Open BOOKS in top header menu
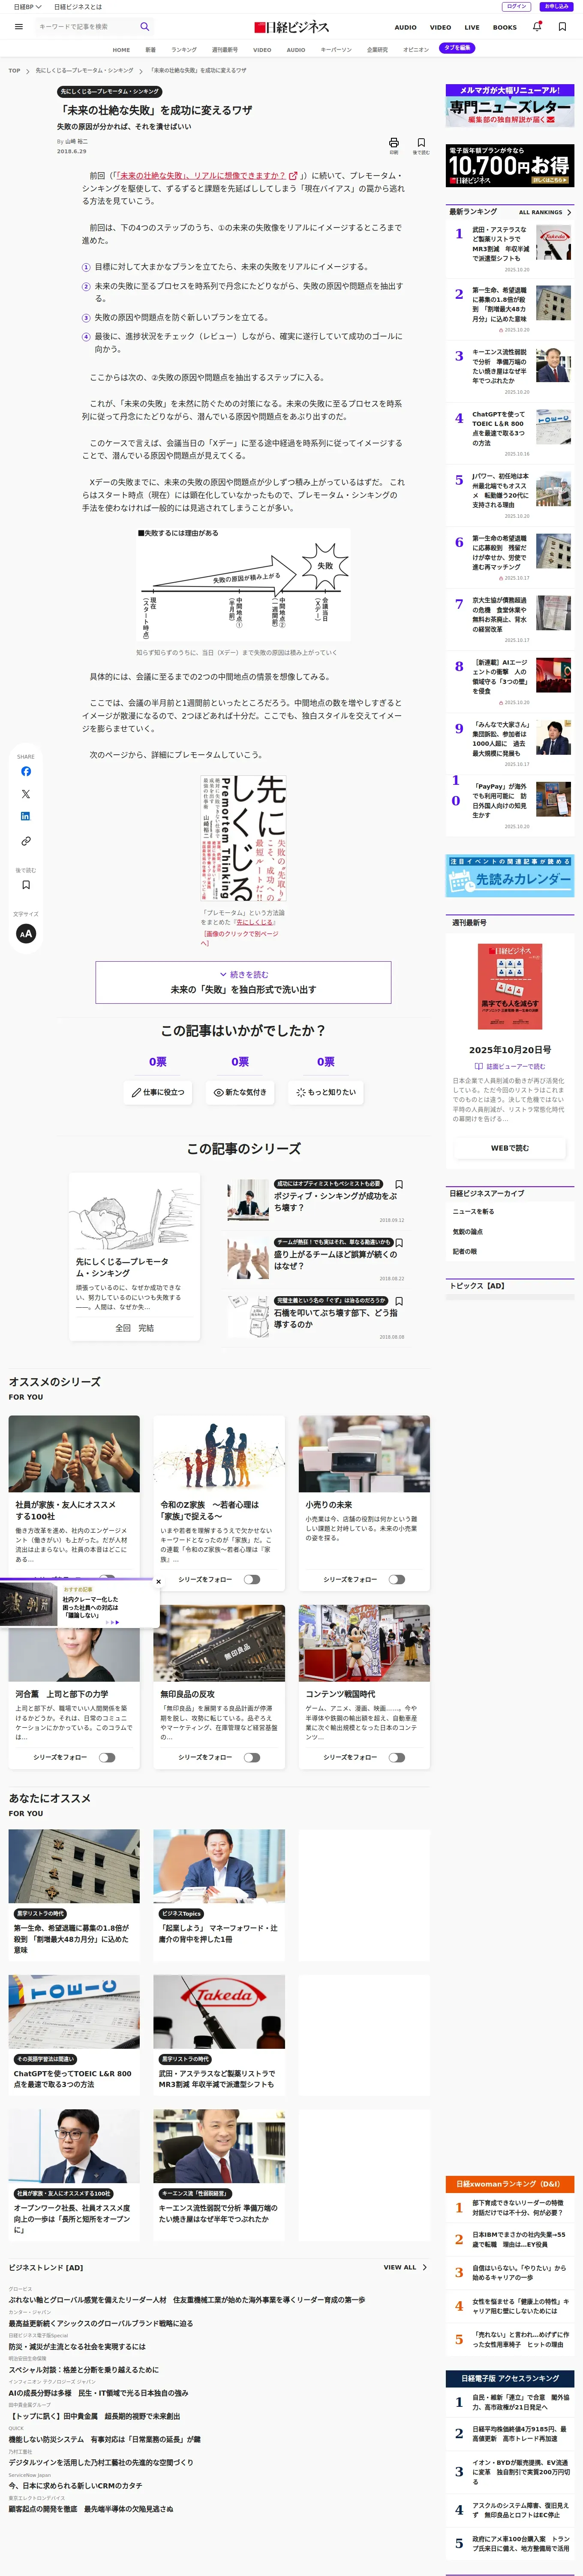This screenshot has height=2576, width=583. (505, 27)
